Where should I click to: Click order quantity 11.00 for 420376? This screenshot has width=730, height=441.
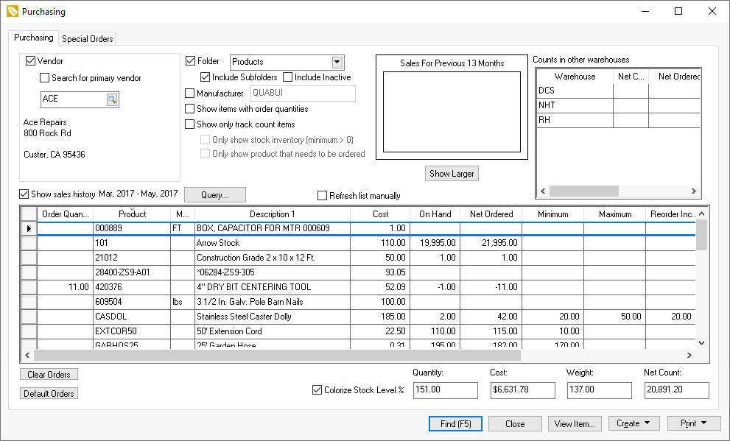point(65,287)
